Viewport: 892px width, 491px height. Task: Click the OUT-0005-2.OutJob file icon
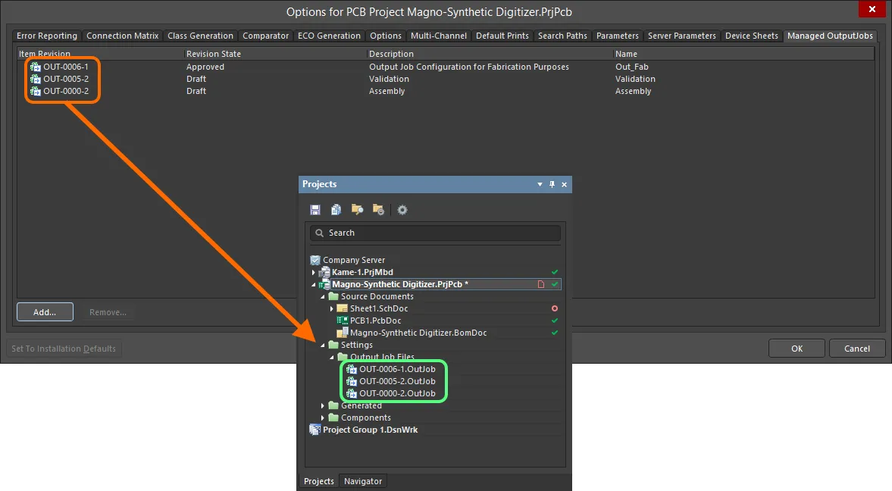point(352,381)
